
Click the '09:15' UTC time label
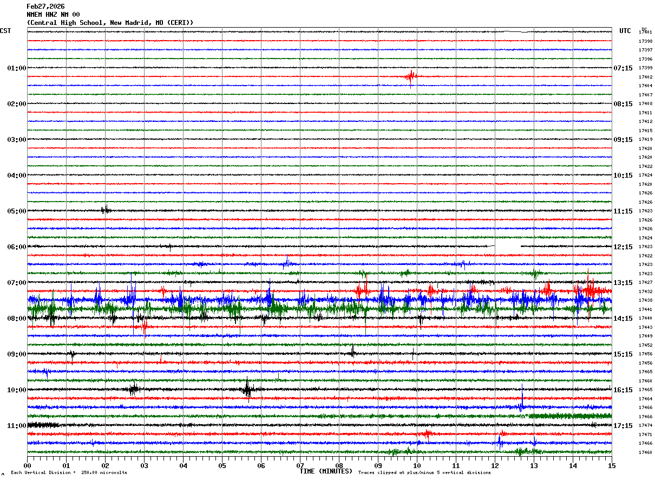click(623, 140)
